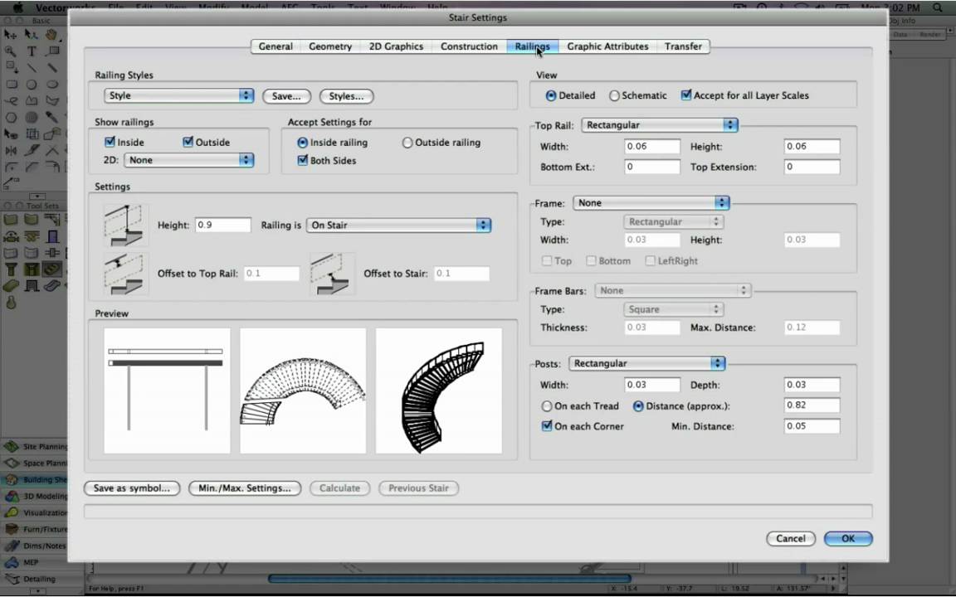Select the Text tool in Basic palette

click(x=32, y=51)
